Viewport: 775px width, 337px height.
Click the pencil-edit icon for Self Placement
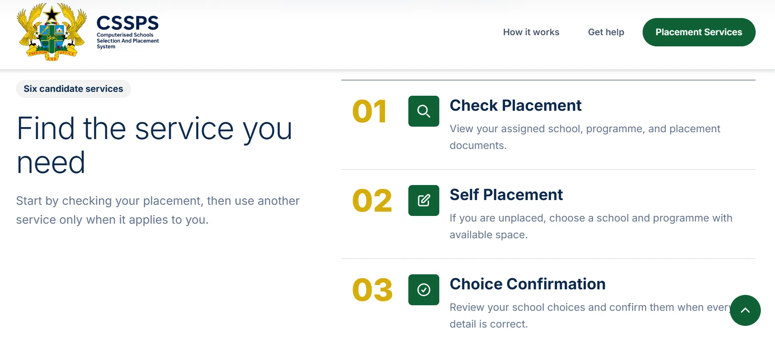(x=423, y=200)
